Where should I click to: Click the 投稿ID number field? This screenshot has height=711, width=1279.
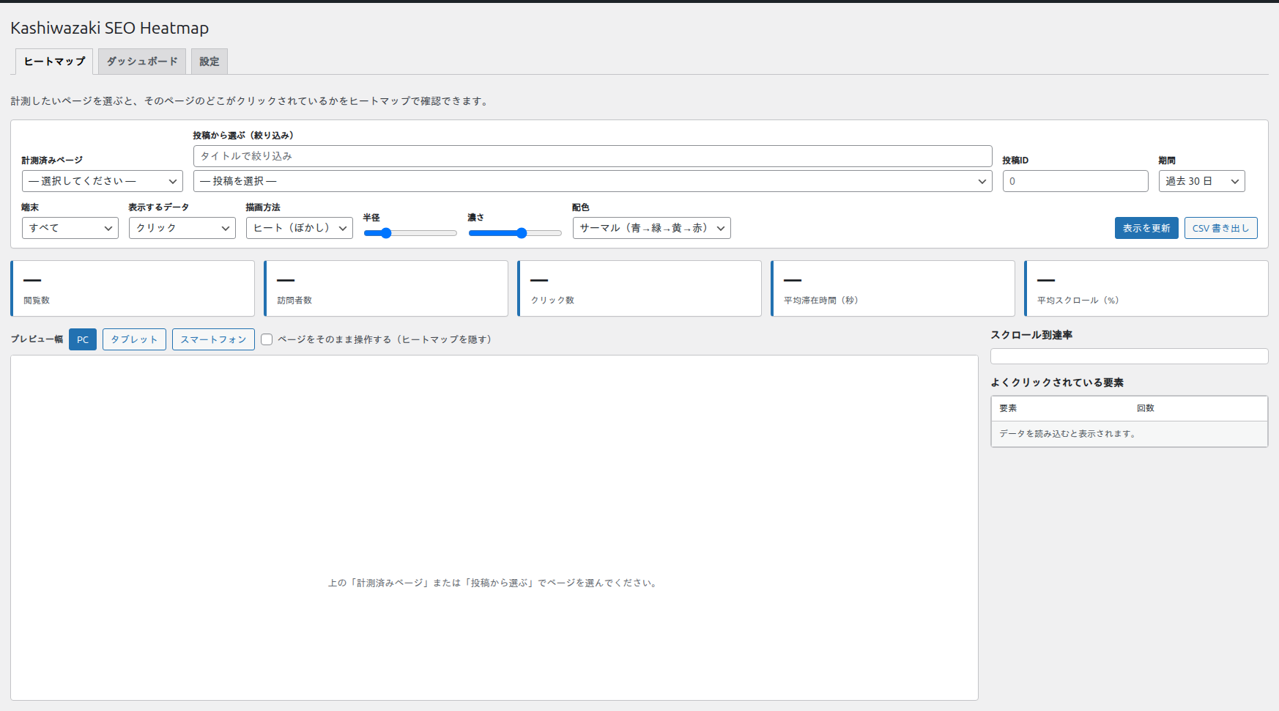click(x=1075, y=181)
